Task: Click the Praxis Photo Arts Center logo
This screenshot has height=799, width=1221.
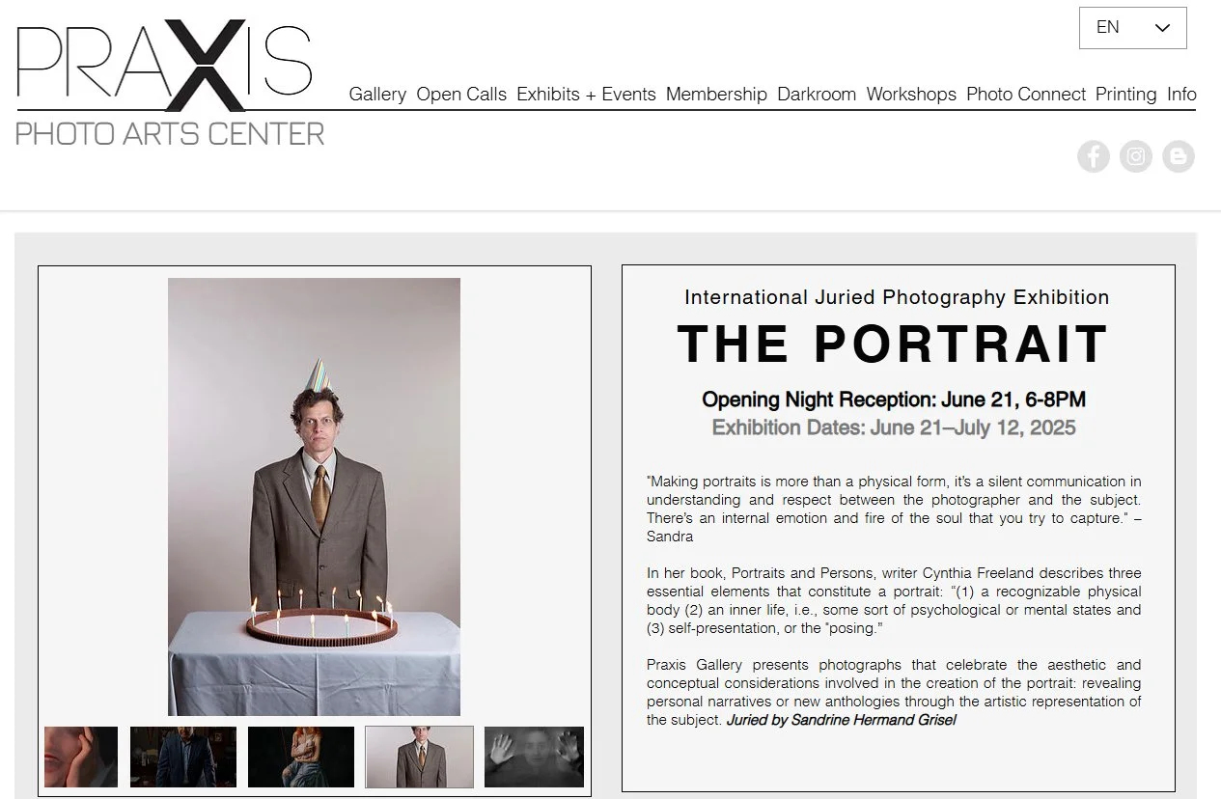Action: pos(170,85)
